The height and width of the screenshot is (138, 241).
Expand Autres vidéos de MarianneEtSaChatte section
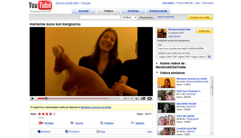pos(157,63)
